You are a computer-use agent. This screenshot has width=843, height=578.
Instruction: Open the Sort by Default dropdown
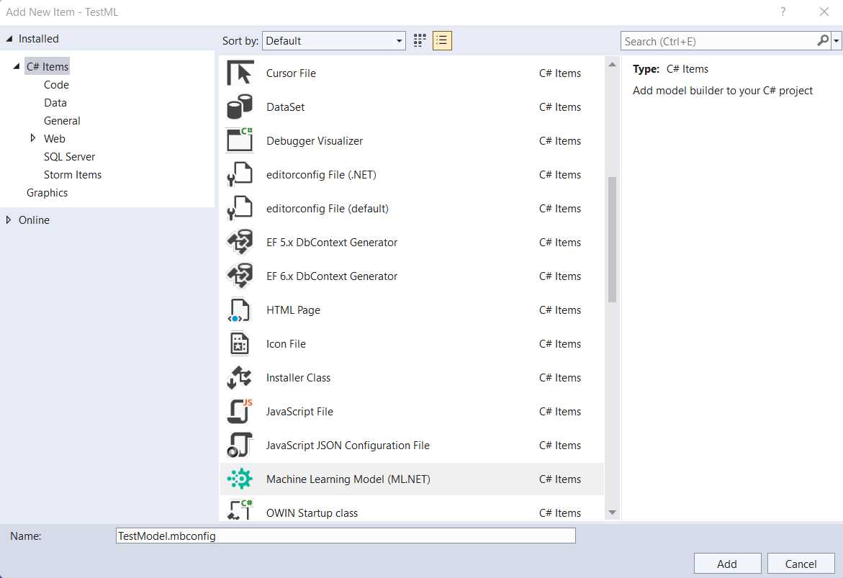(334, 41)
